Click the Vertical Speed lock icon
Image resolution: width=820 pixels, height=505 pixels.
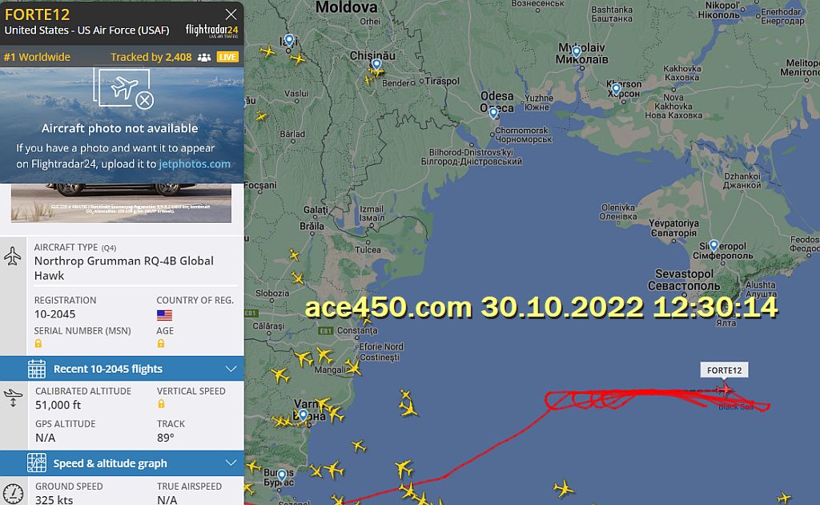pyautogui.click(x=161, y=404)
